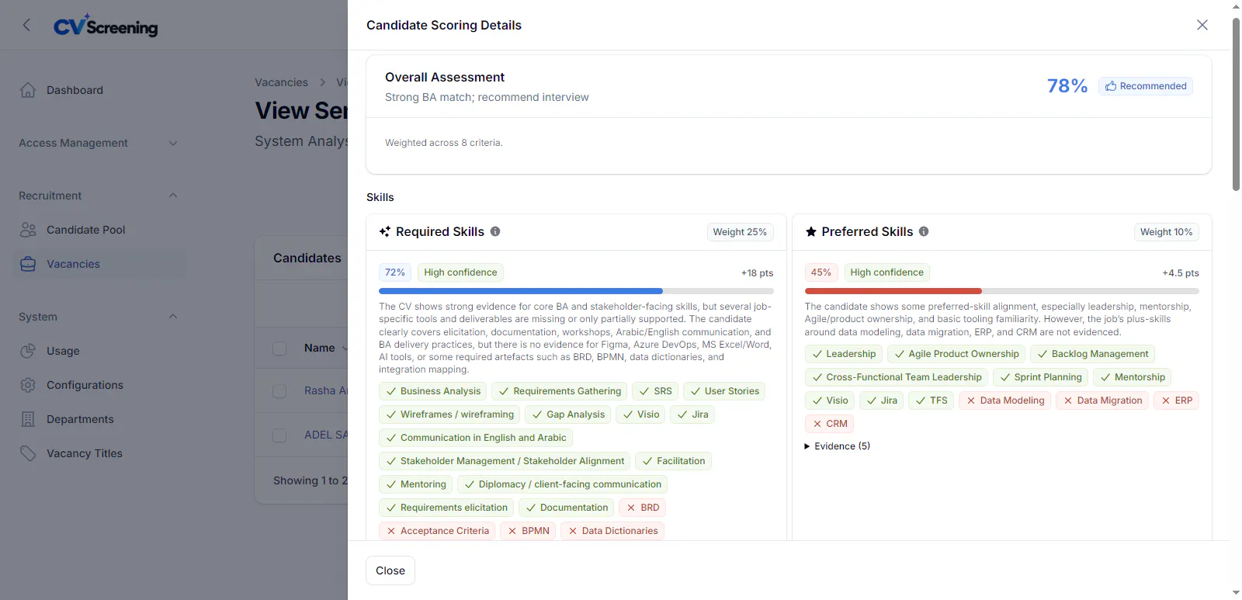Check the box for ADEL candidate row
Screen dimensions: 1242x600
coord(279,435)
